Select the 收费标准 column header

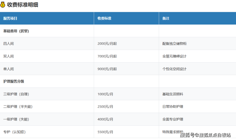click(104, 18)
